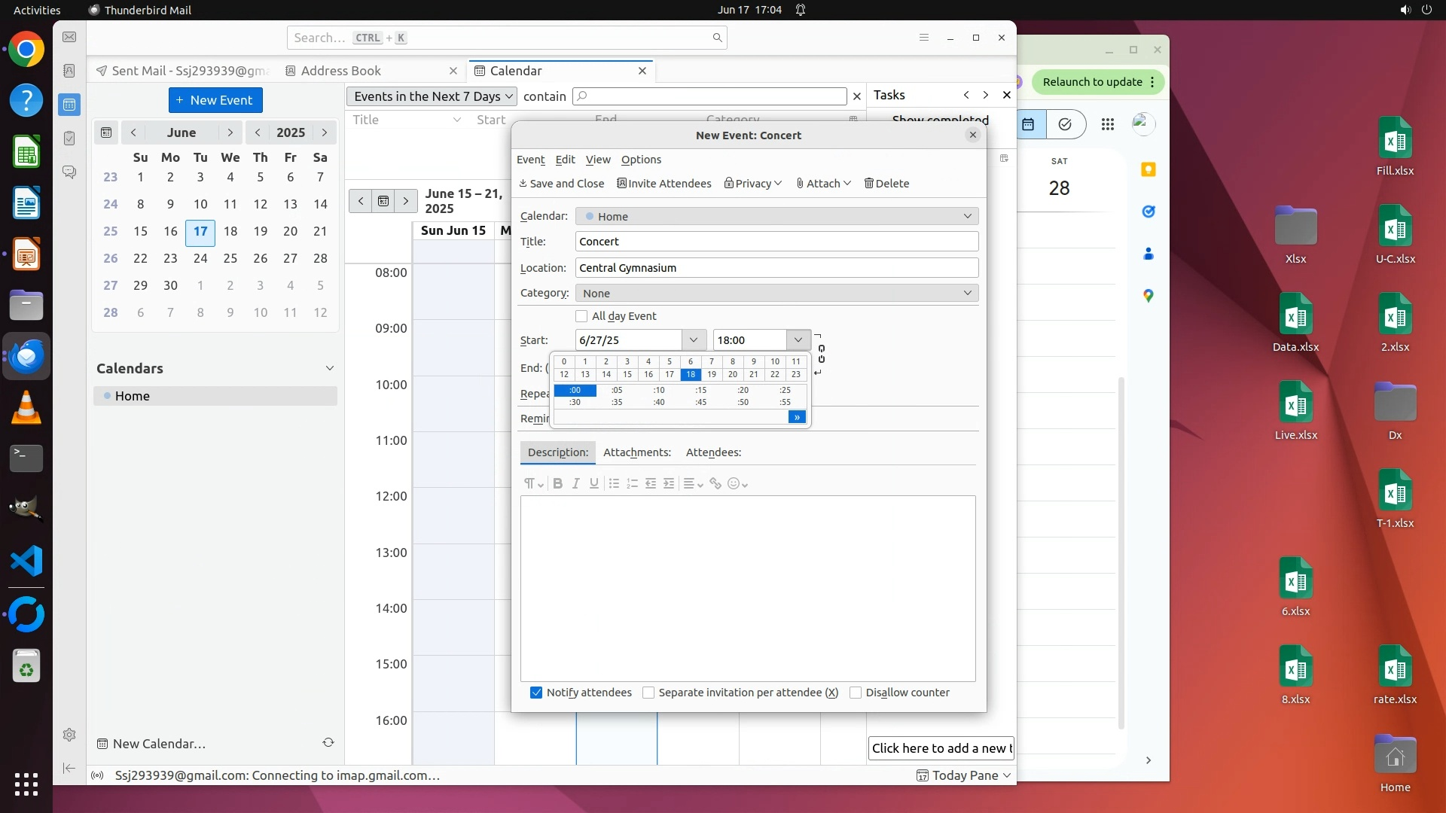Click the Tasks icon in sidebar
The image size is (1446, 813).
point(69,139)
